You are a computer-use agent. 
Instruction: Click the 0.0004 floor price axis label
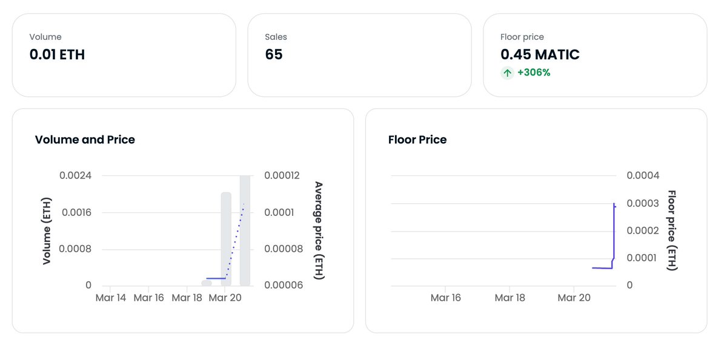tap(643, 175)
